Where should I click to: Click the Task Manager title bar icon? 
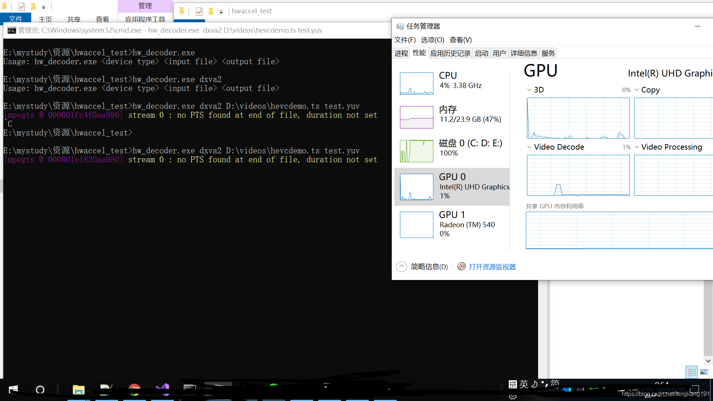(400, 26)
